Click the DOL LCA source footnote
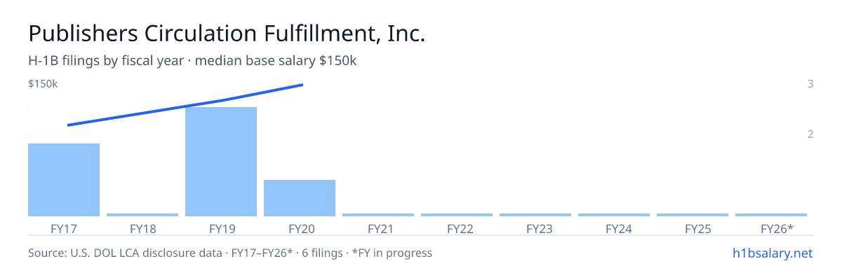 tap(230, 253)
